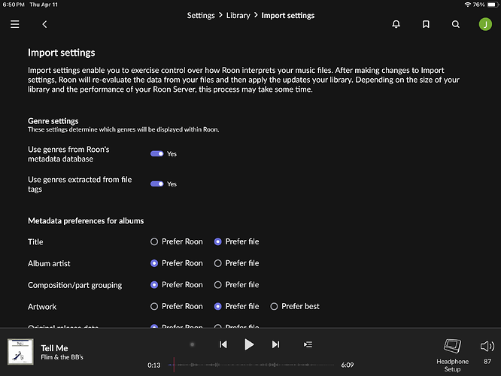This screenshot has width=501, height=376.
Task: Click the signal path dot indicator
Action: tap(192, 344)
